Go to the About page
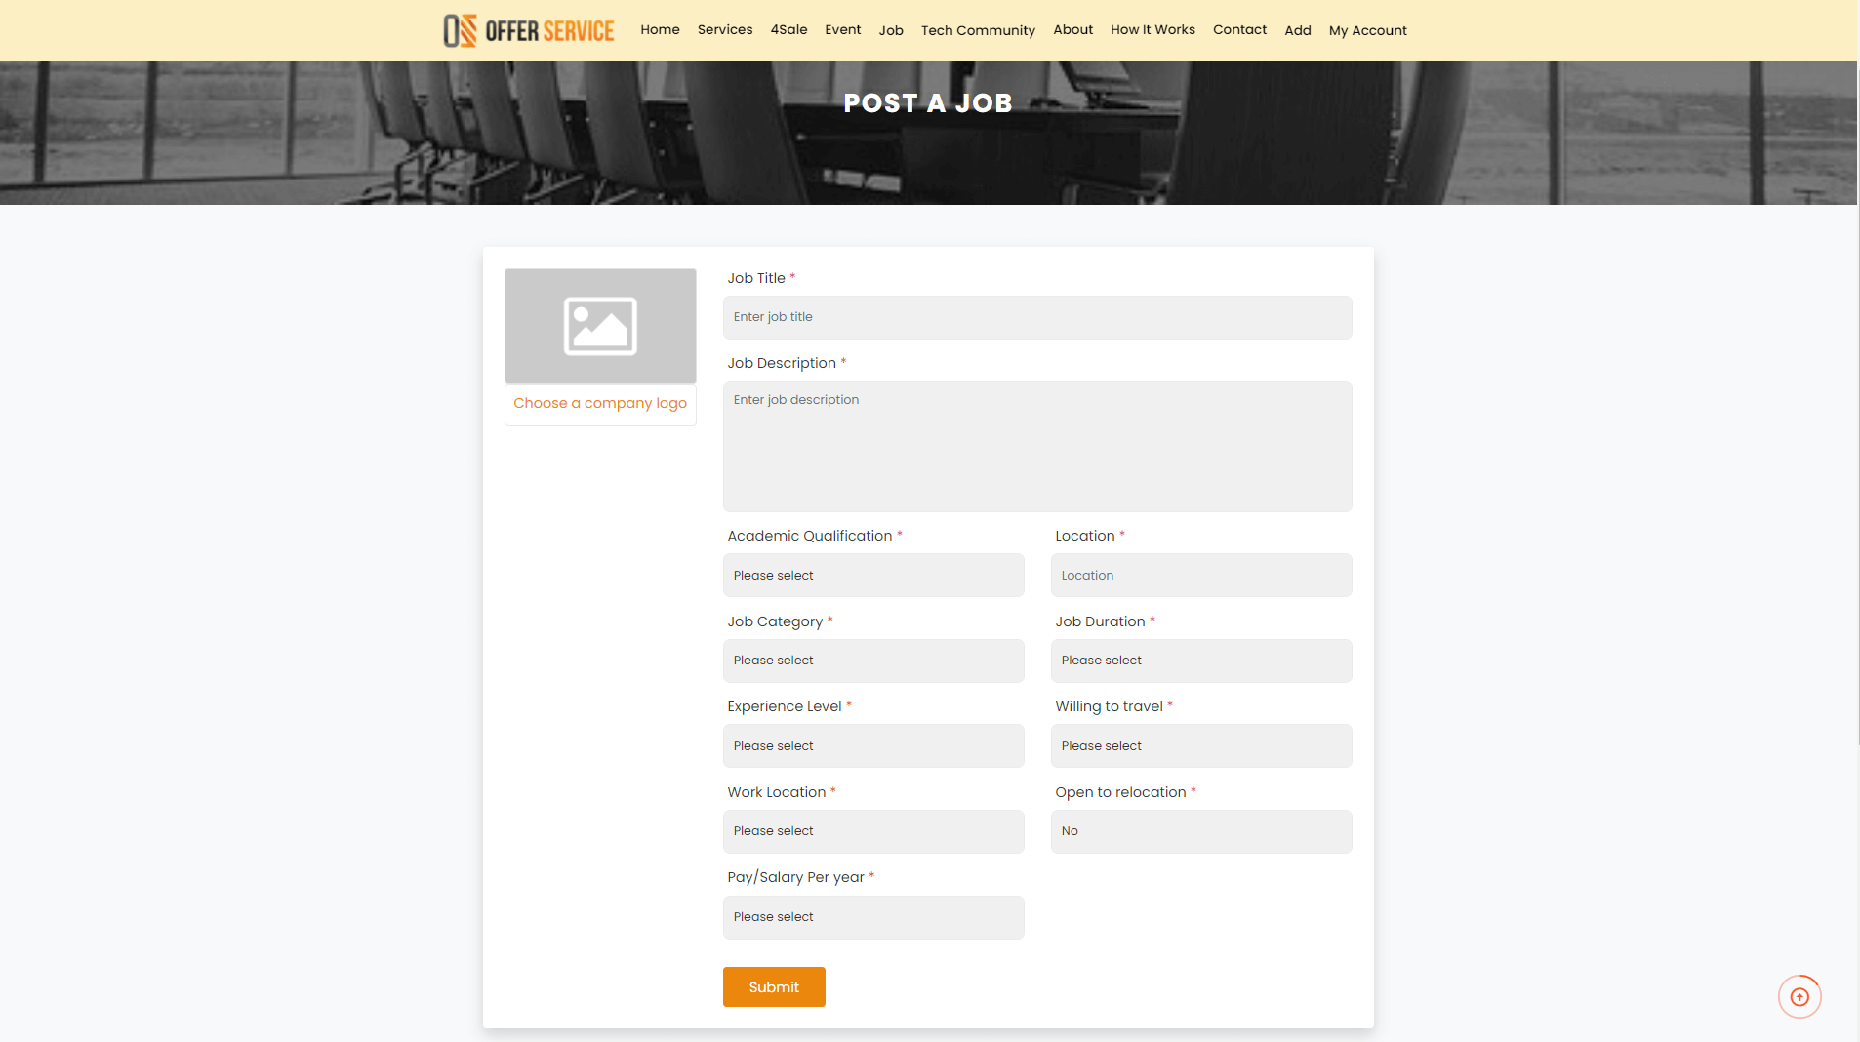 pyautogui.click(x=1072, y=30)
